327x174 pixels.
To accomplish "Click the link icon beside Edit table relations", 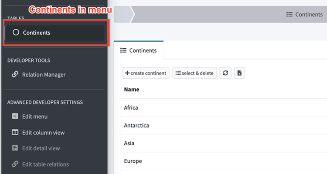I will tap(15, 164).
